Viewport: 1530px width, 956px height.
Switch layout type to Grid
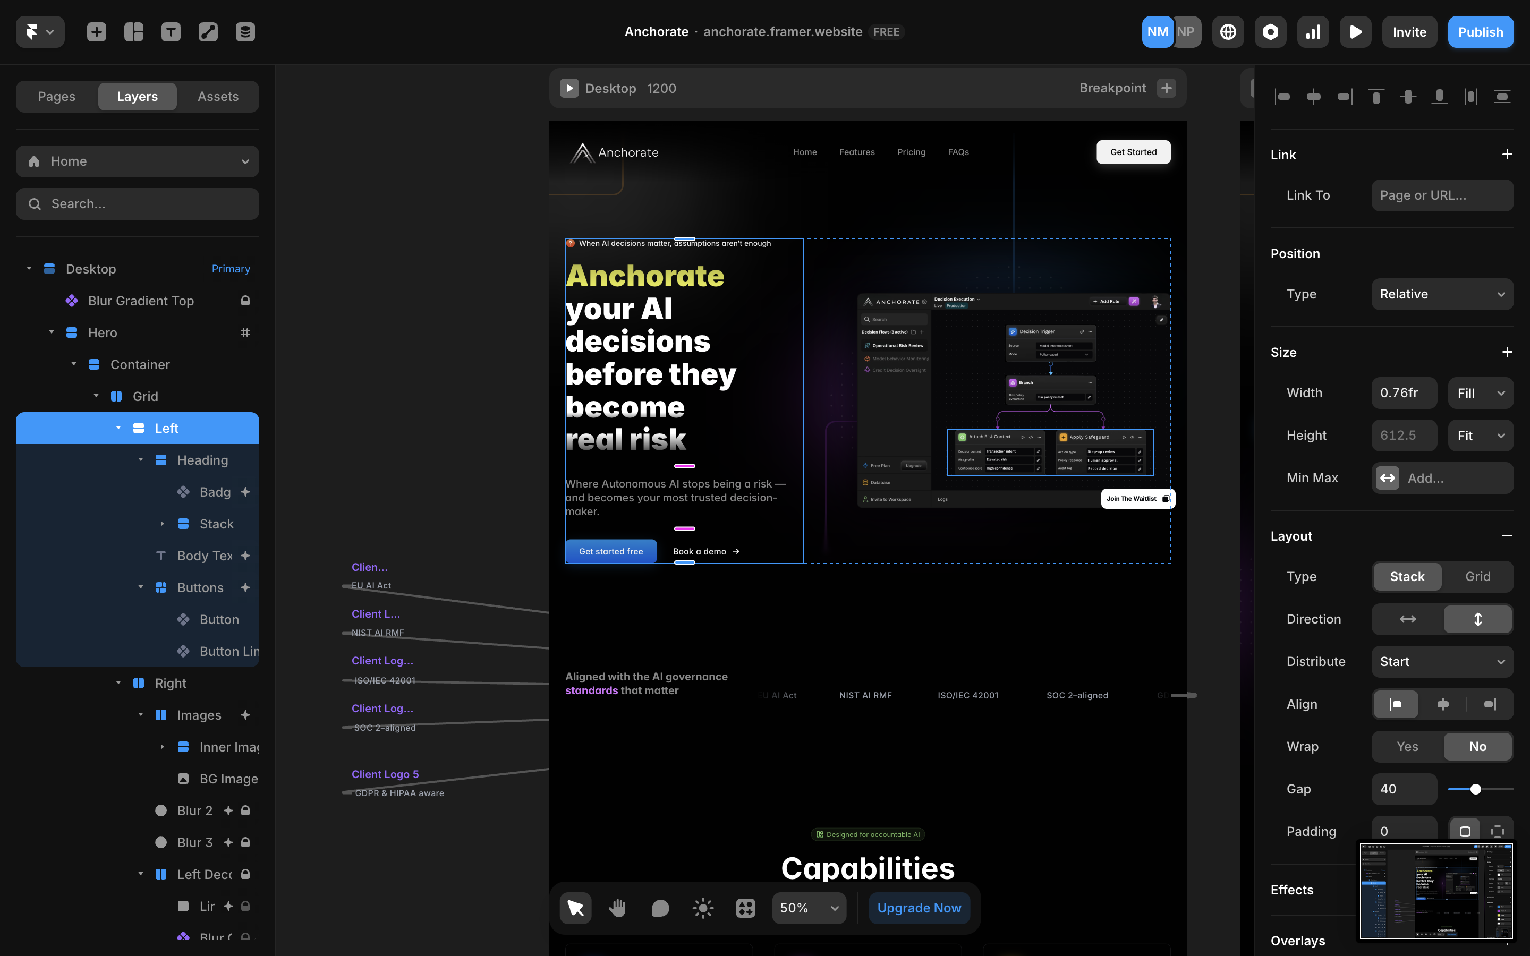[x=1477, y=576]
